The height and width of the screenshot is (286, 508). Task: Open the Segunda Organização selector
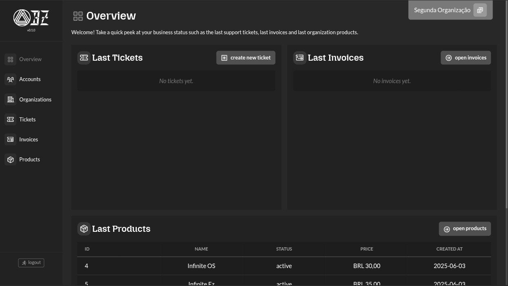click(442, 10)
